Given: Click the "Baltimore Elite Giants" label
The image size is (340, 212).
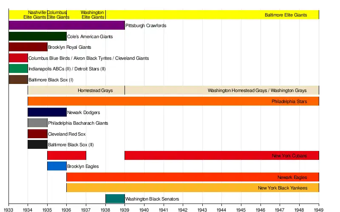Looking at the screenshot, I should click(x=286, y=15).
